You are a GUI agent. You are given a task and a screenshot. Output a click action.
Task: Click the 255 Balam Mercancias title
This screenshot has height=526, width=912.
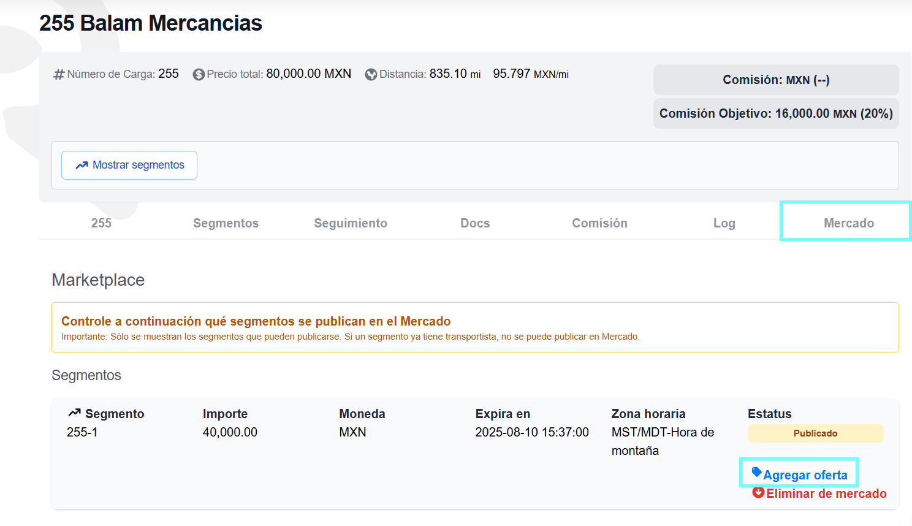click(x=151, y=23)
